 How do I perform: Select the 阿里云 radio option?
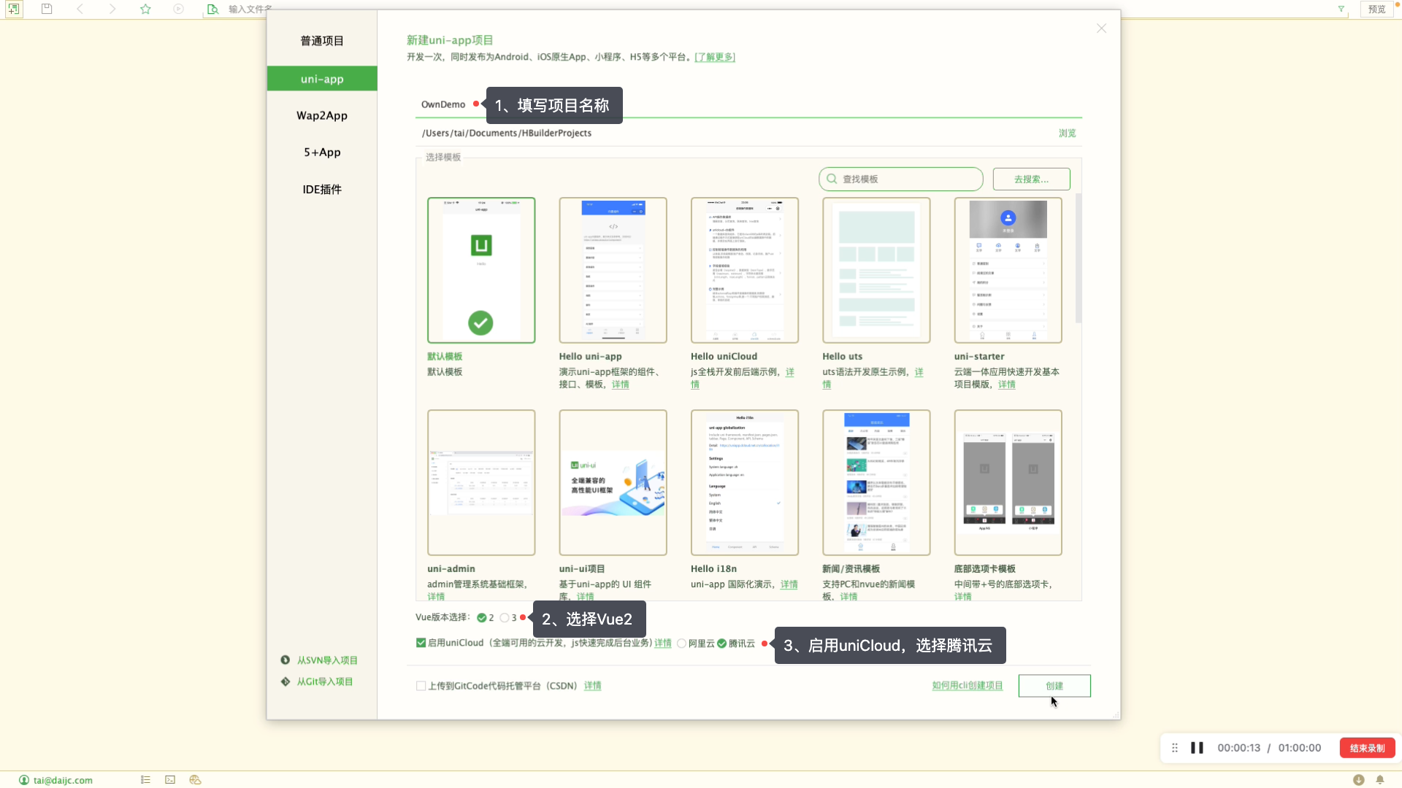[x=681, y=644]
